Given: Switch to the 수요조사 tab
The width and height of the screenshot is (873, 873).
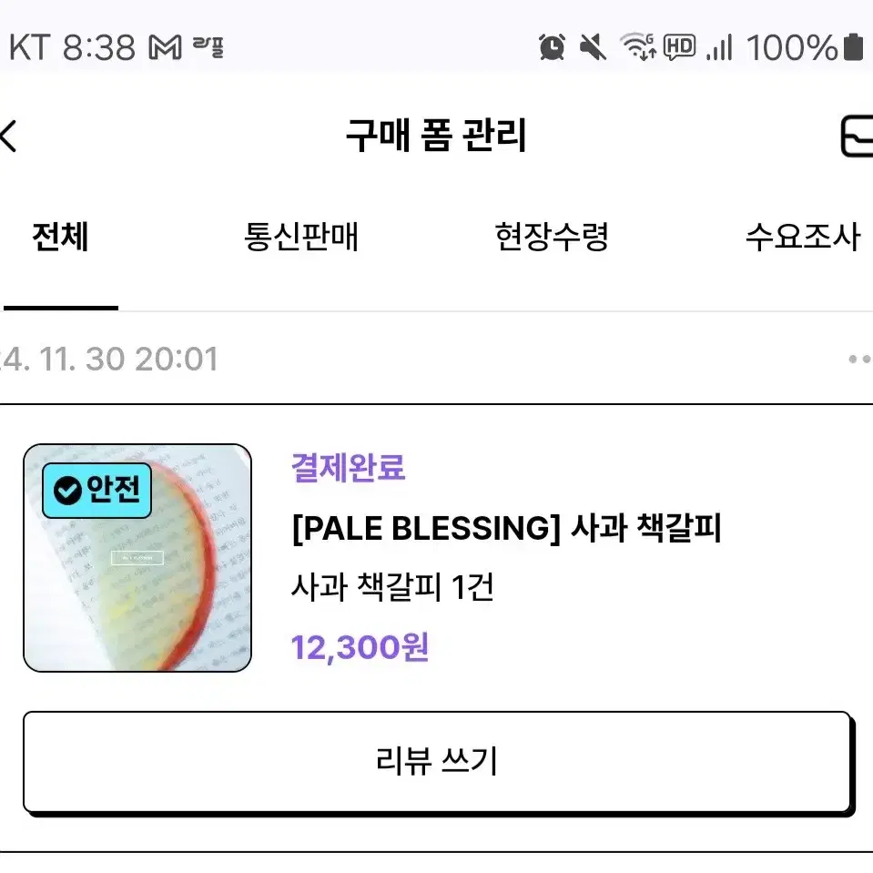Looking at the screenshot, I should (803, 238).
